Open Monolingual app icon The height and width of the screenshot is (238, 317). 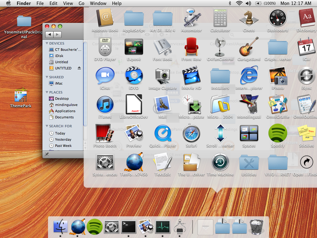pyautogui.click(x=249, y=104)
